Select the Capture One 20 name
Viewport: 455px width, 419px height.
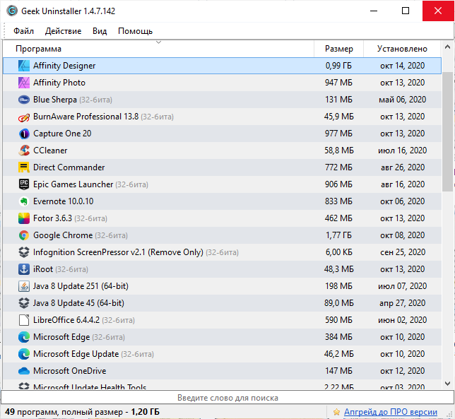point(62,134)
